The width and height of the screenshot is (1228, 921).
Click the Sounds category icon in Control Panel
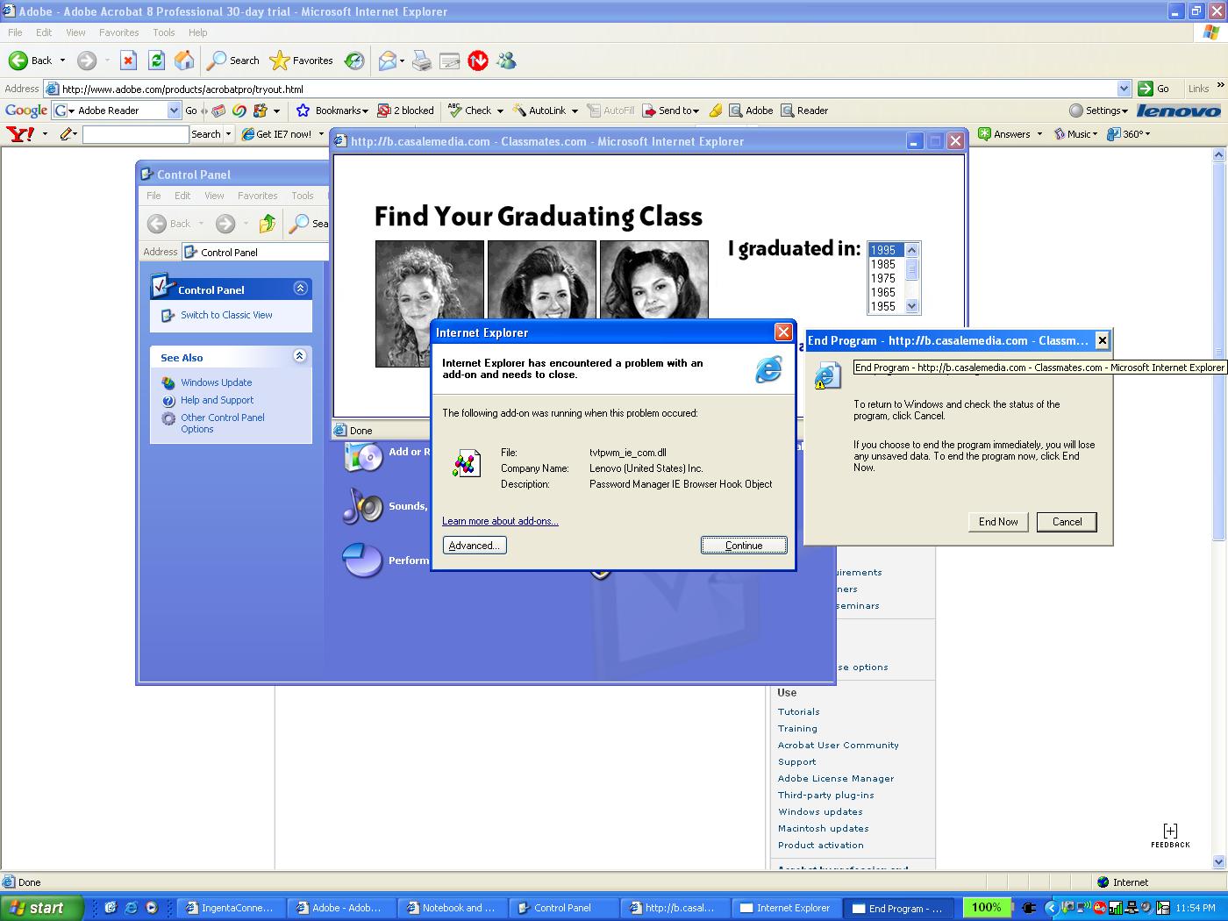[x=362, y=505]
